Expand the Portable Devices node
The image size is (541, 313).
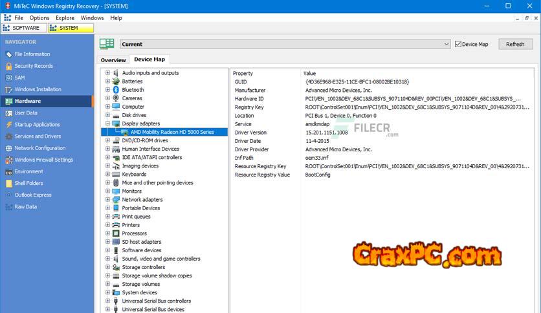pyautogui.click(x=107, y=208)
